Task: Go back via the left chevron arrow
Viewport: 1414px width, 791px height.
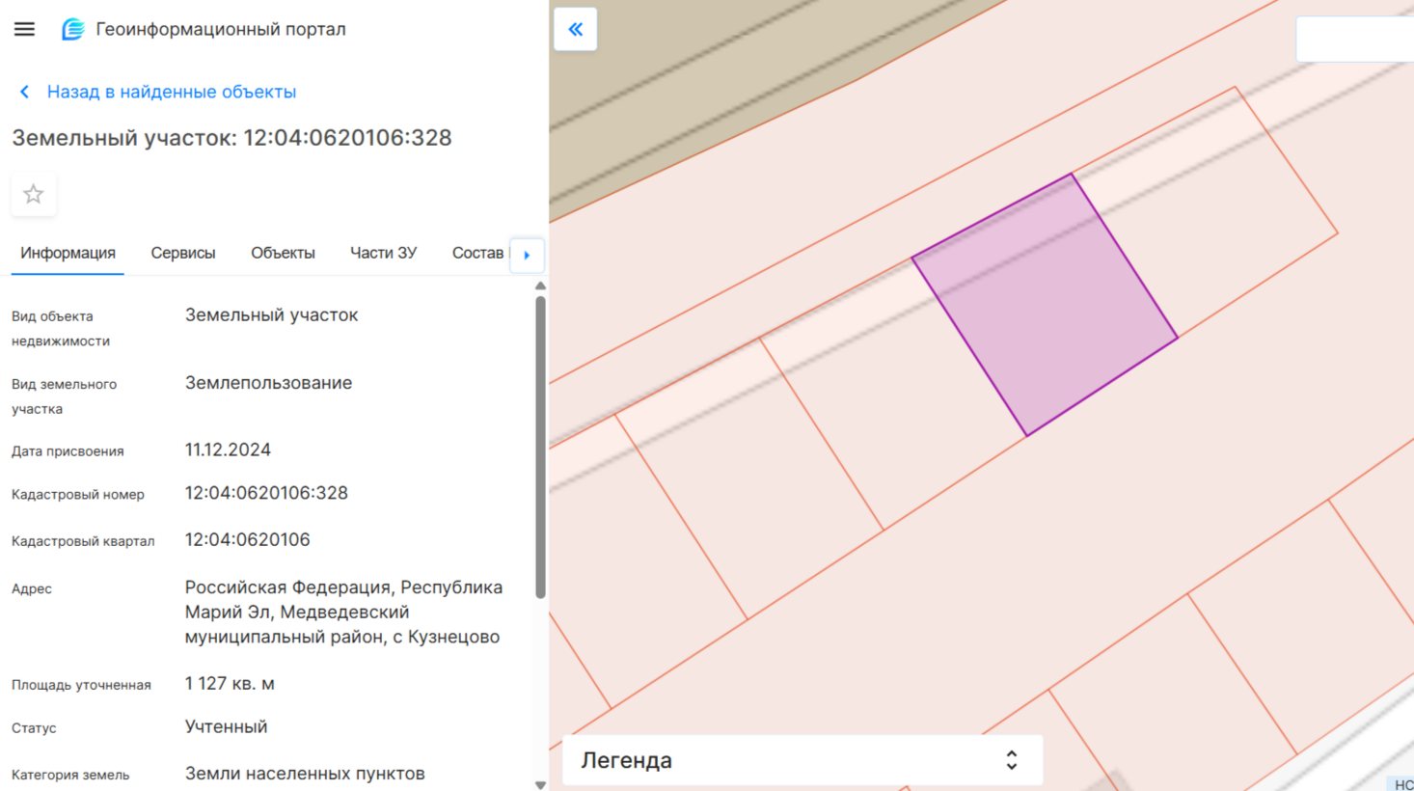Action: coord(25,92)
